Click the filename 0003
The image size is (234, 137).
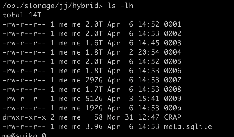[173, 43]
